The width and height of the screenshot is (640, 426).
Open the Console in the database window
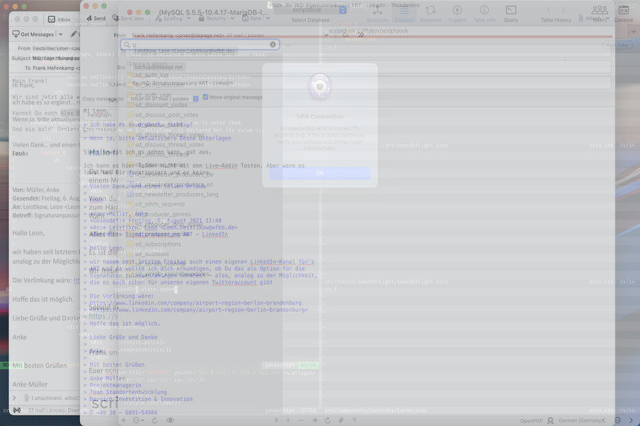point(624,14)
